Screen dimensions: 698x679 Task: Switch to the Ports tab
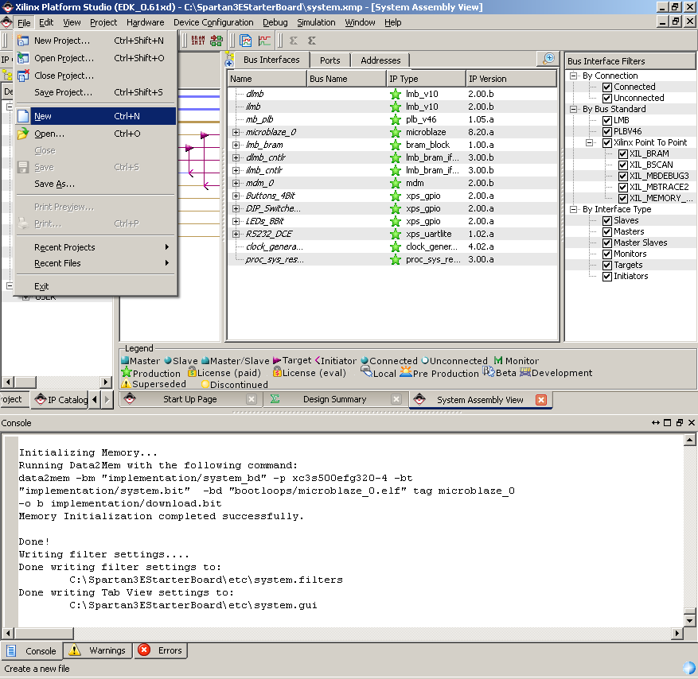(x=330, y=60)
